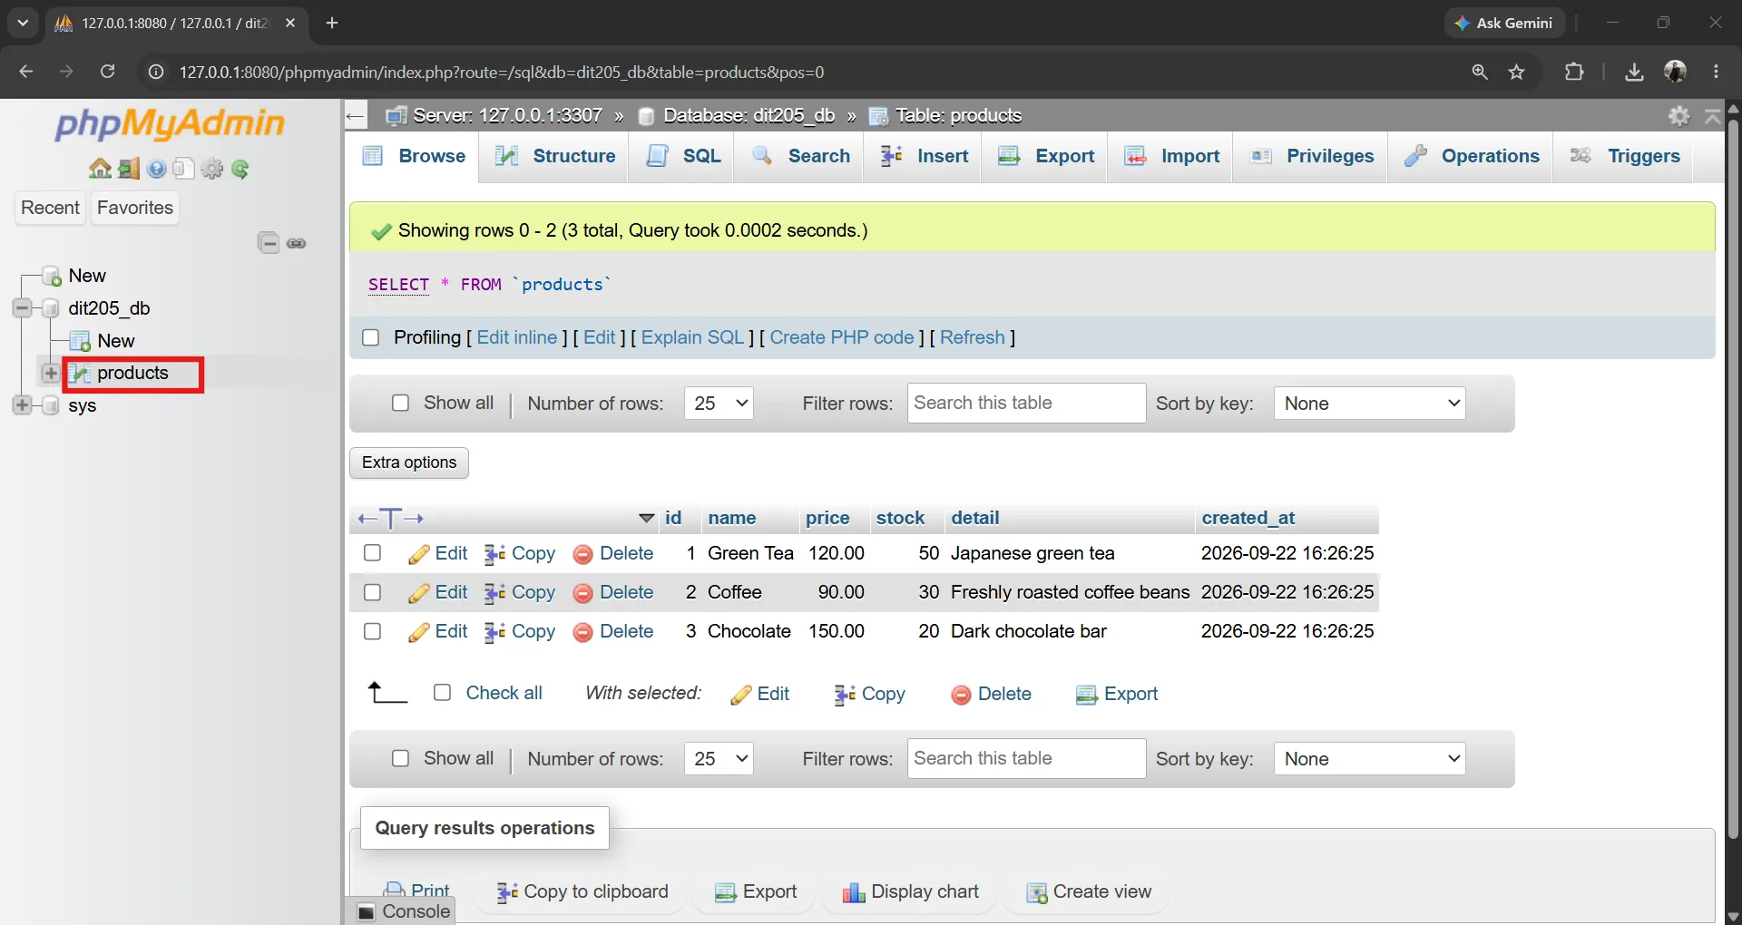Click the Display chart bar icon
This screenshot has height=925, width=1742.
854,892
